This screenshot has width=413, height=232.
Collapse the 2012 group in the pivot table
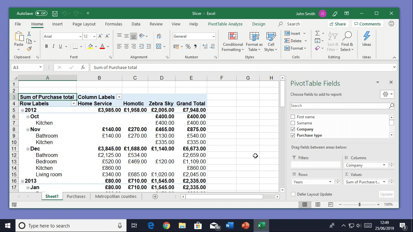(22, 110)
